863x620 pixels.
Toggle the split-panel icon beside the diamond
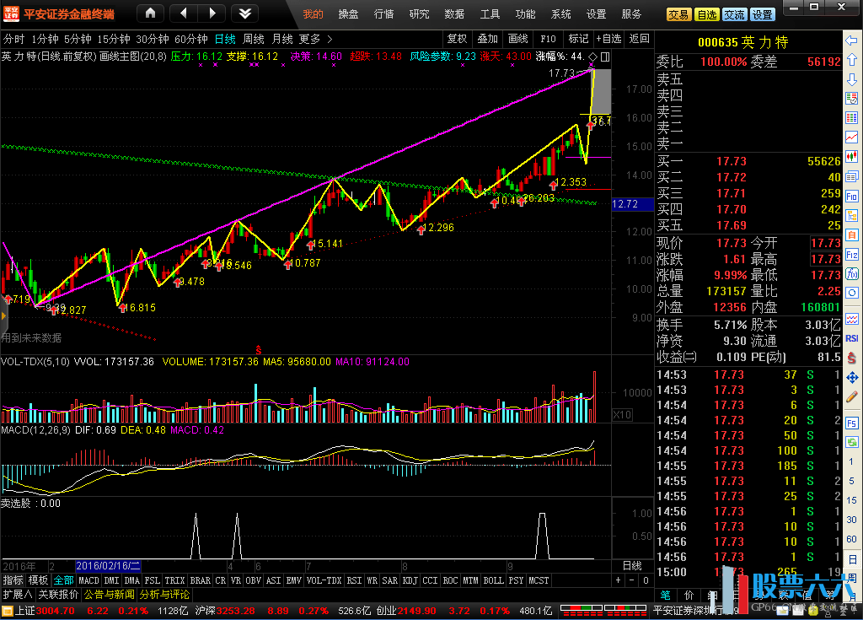click(605, 57)
